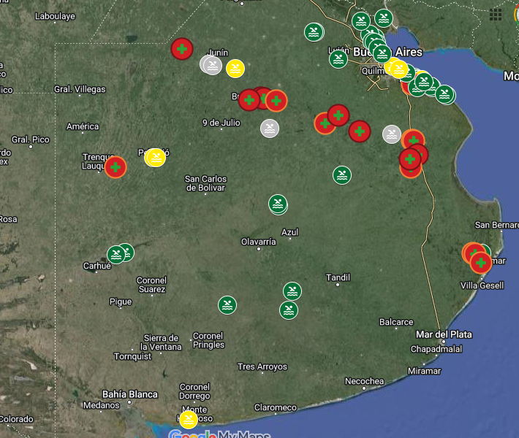Click rightmost orange-ringed cross marker near Bragado
The height and width of the screenshot is (438, 519).
tap(276, 101)
